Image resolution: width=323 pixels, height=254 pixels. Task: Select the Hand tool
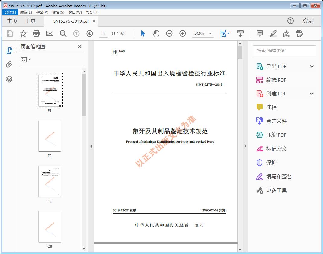156,33
